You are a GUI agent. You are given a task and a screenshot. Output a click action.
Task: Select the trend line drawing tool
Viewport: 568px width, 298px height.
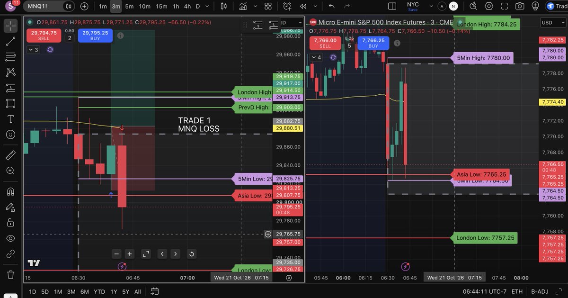click(x=10, y=41)
